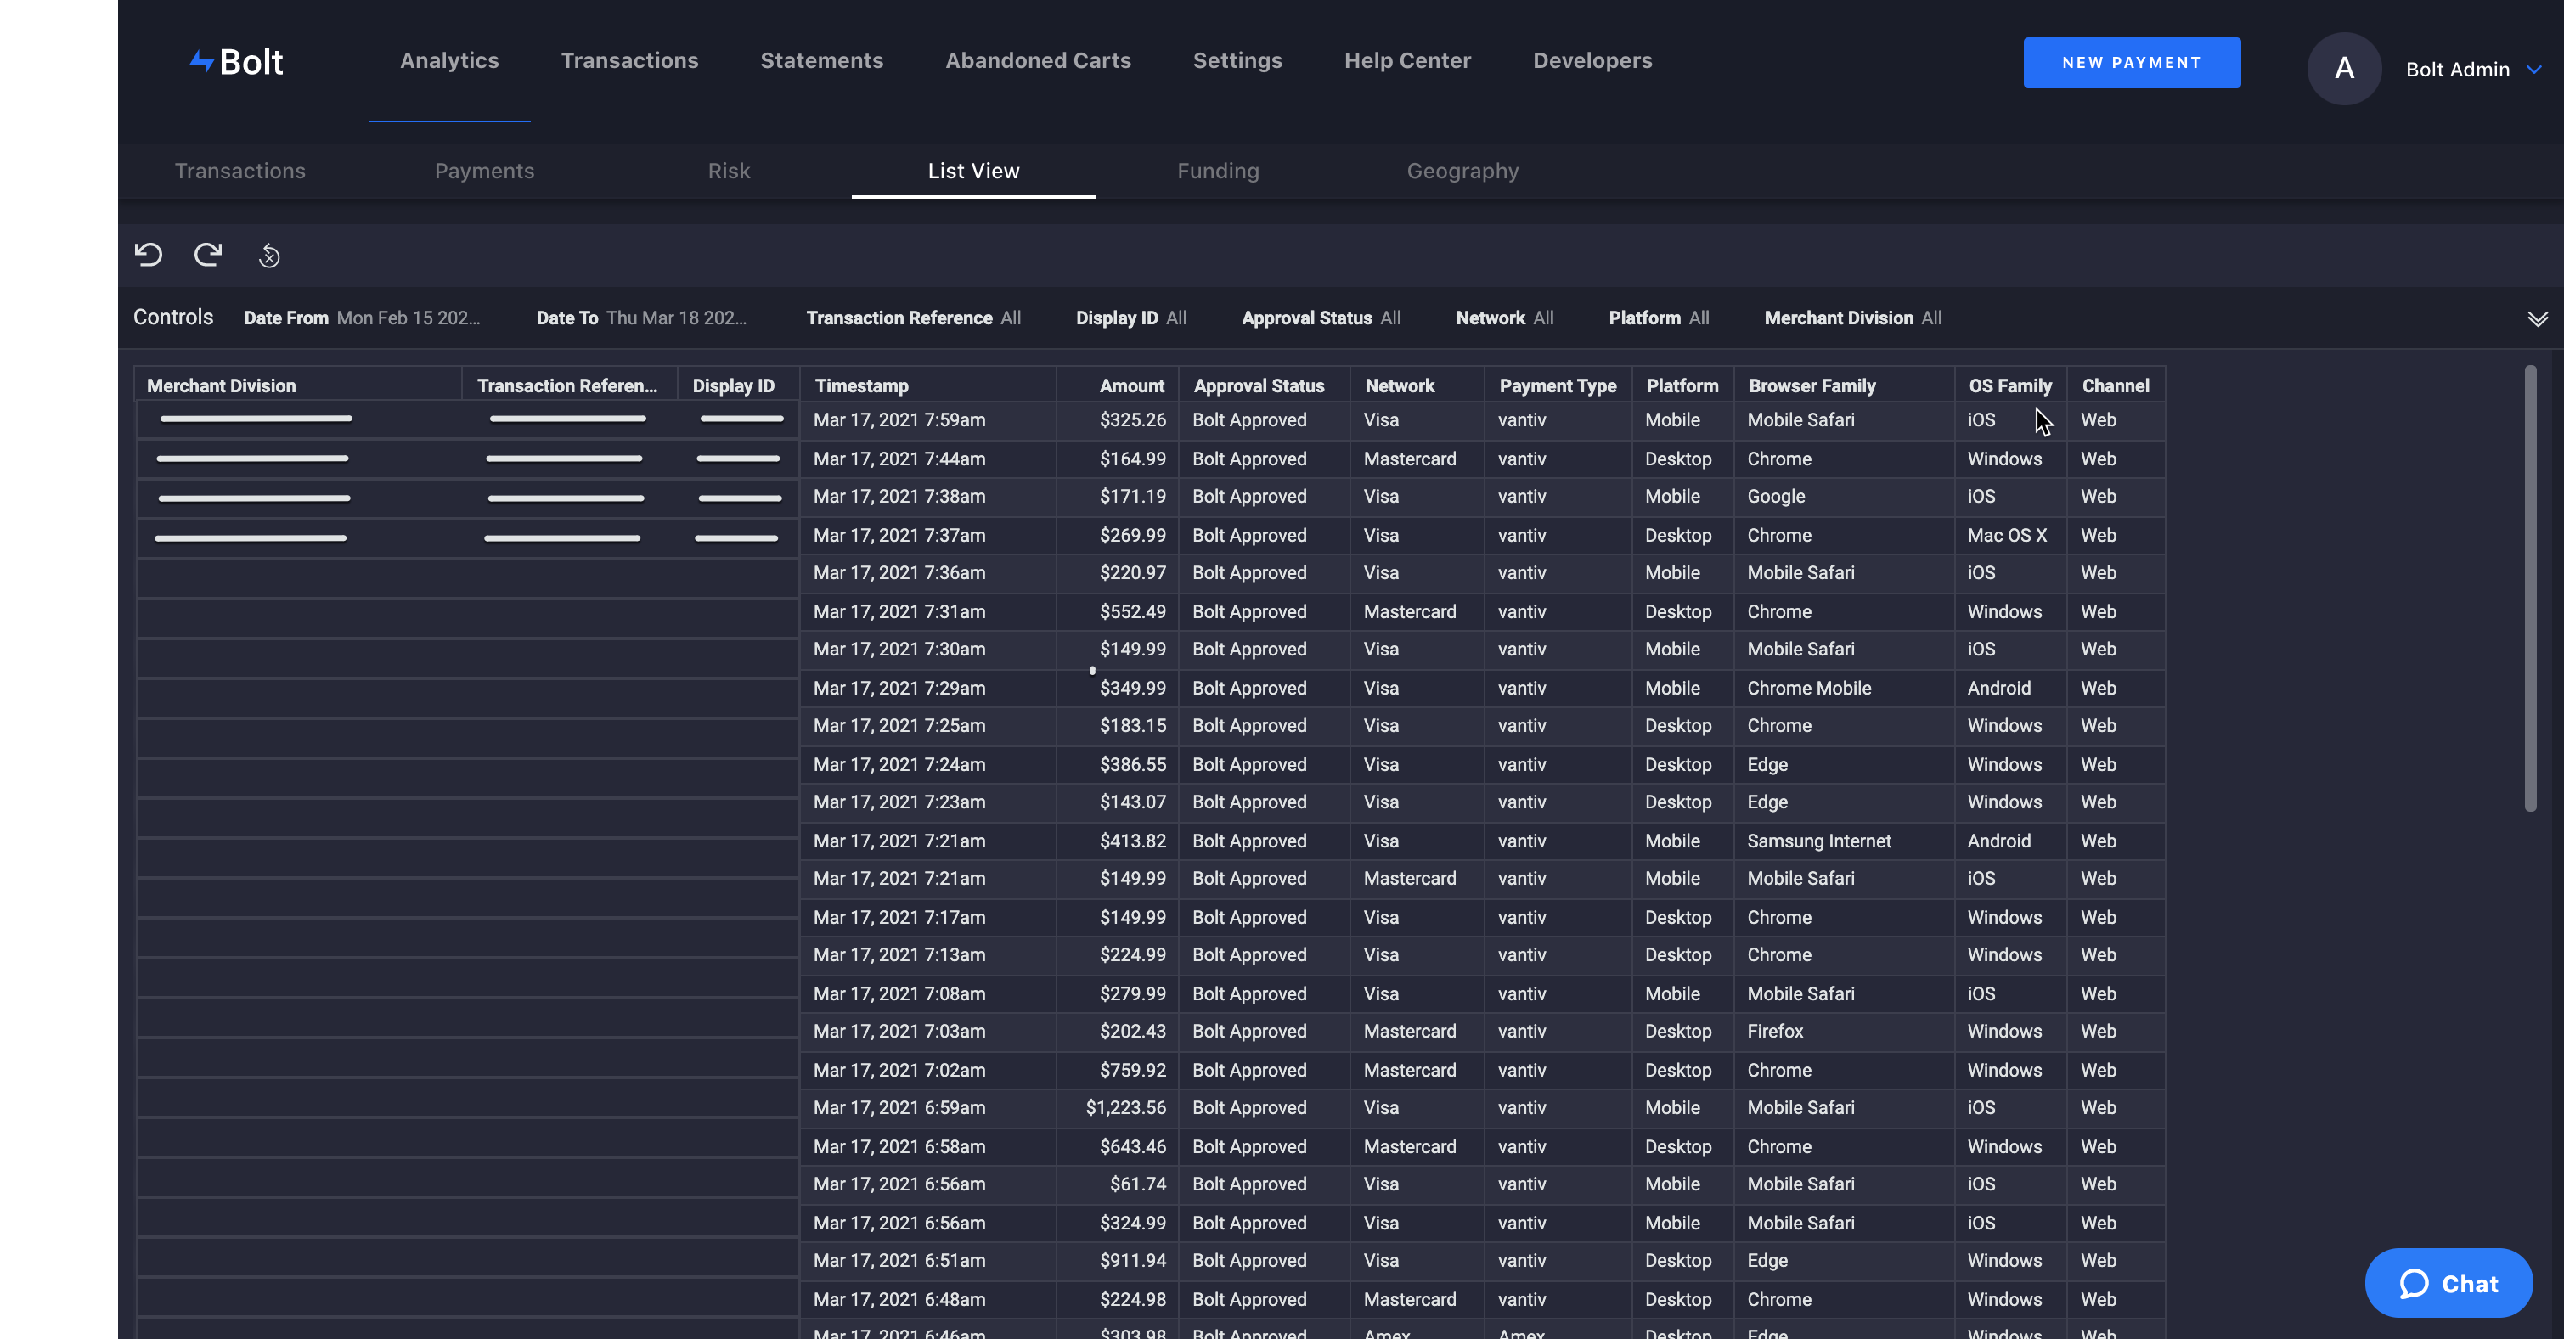This screenshot has width=2564, height=1339.
Task: Click the reset view icon
Action: (x=268, y=256)
